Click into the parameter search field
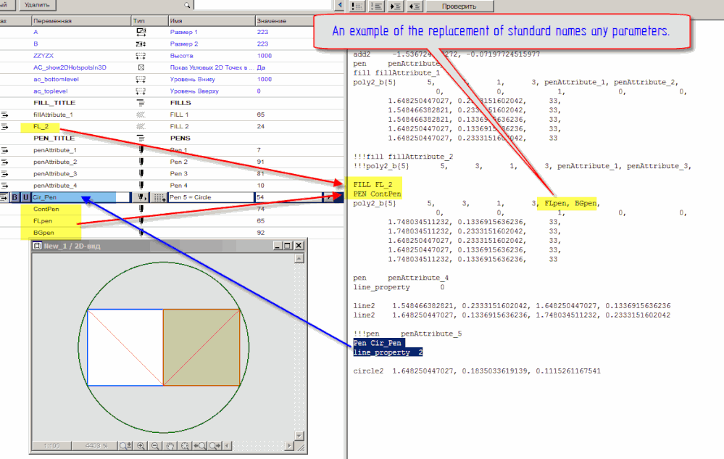 coord(262,5)
